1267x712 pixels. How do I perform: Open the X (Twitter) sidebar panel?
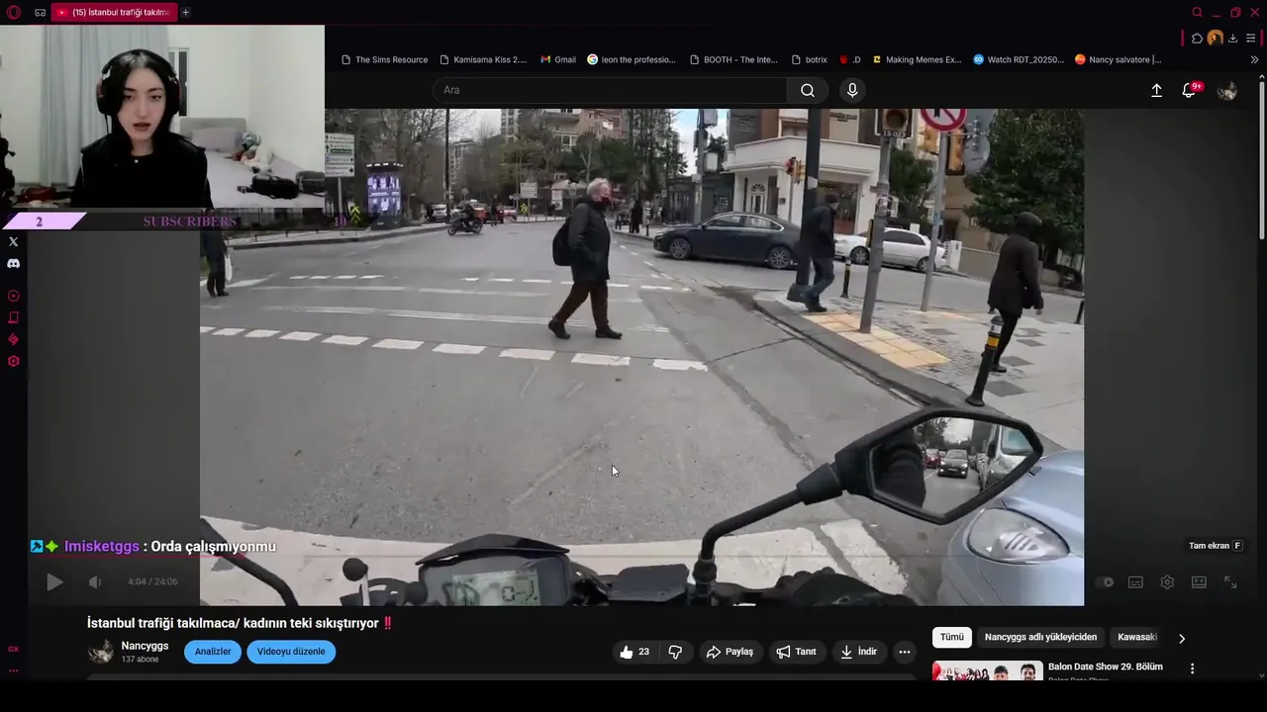click(x=13, y=241)
